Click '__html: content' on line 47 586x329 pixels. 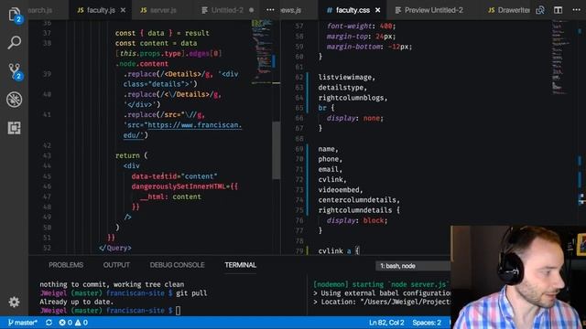coord(170,196)
